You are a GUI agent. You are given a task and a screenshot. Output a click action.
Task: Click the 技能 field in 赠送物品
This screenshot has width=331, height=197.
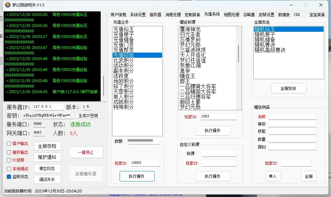point(292,131)
